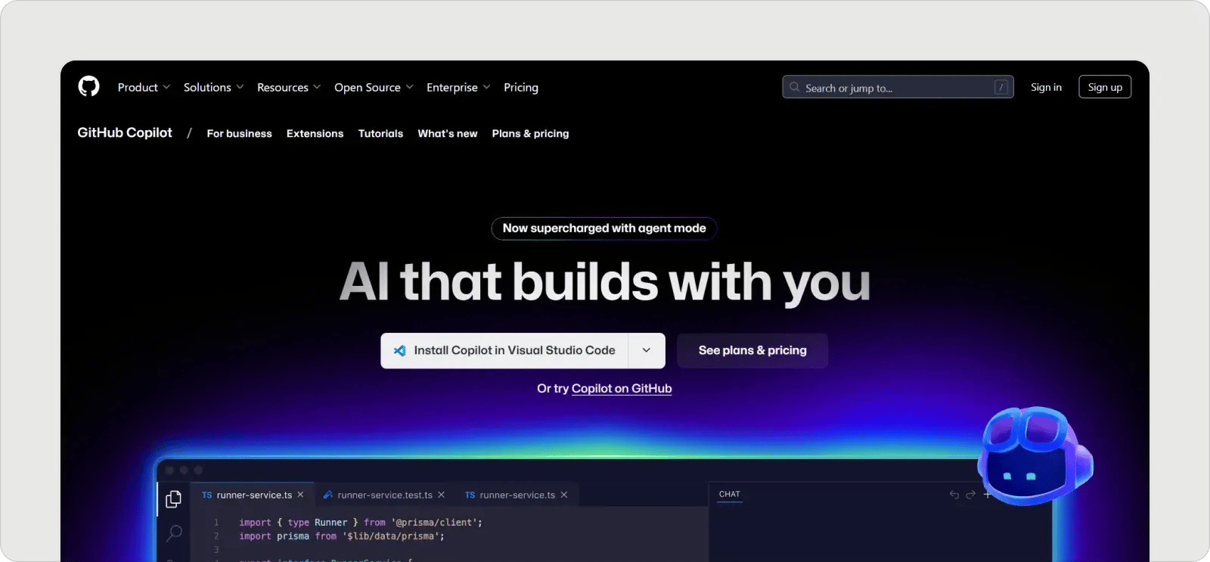
Task: Click the Sign up button
Action: pyautogui.click(x=1105, y=87)
